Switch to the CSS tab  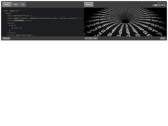16,4
